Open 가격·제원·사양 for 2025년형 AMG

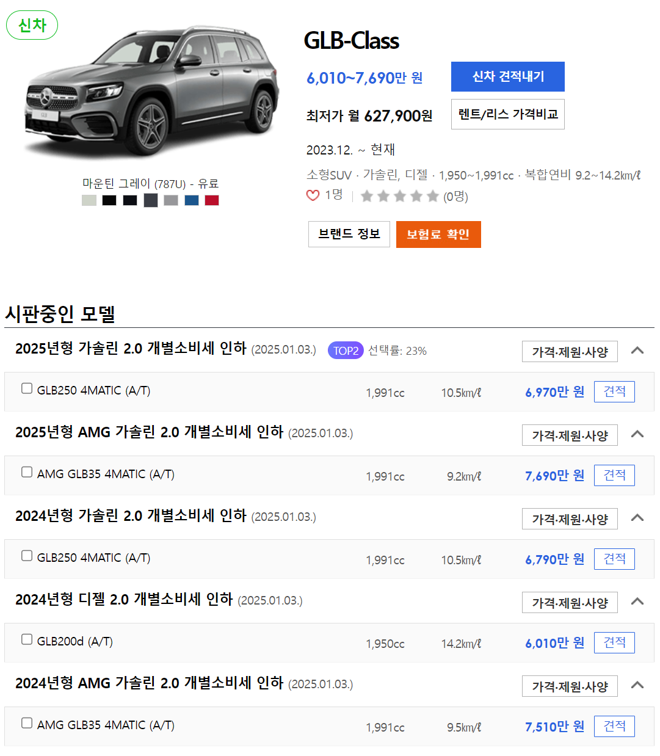point(570,435)
